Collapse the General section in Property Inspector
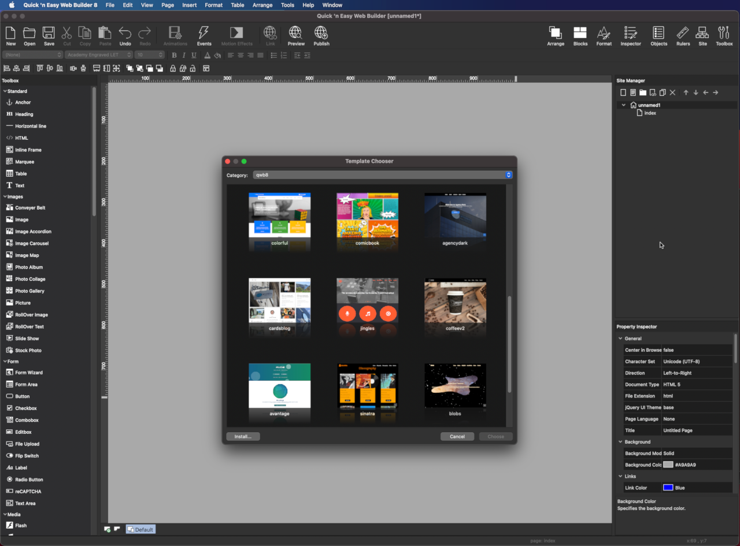The image size is (740, 546). coord(620,339)
